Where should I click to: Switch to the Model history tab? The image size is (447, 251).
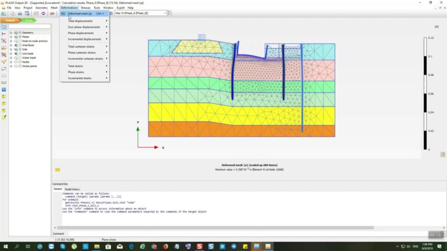tap(72, 189)
